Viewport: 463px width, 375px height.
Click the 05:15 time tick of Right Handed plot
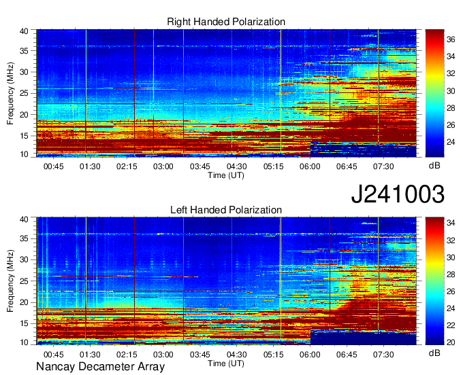point(274,166)
